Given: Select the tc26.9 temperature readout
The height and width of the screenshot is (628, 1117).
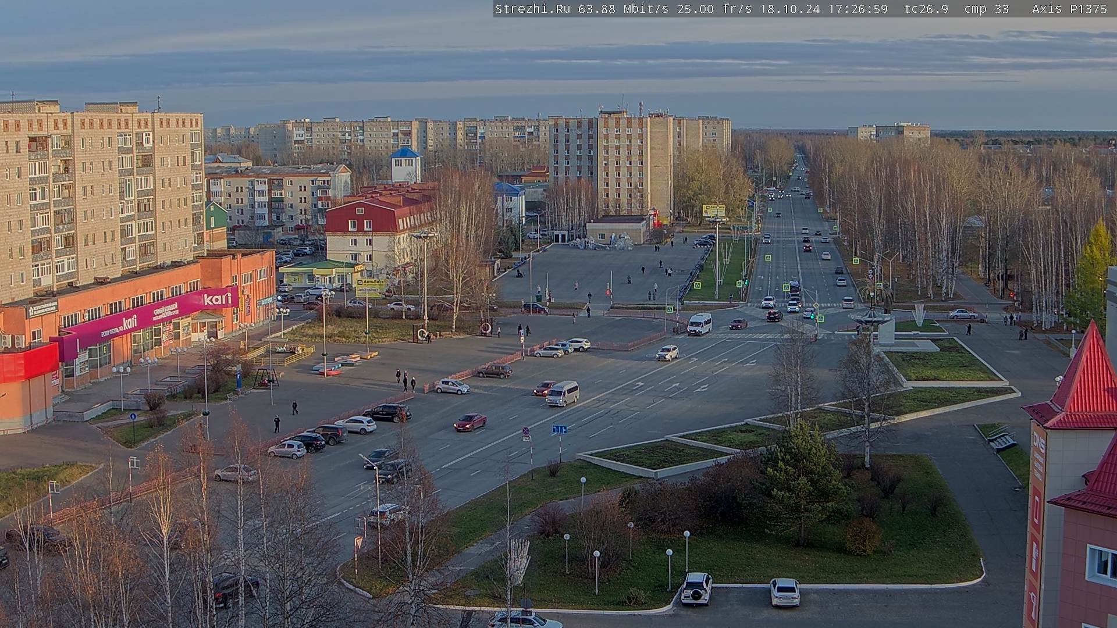Looking at the screenshot, I should click(927, 9).
